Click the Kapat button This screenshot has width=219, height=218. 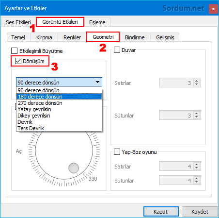click(x=161, y=212)
